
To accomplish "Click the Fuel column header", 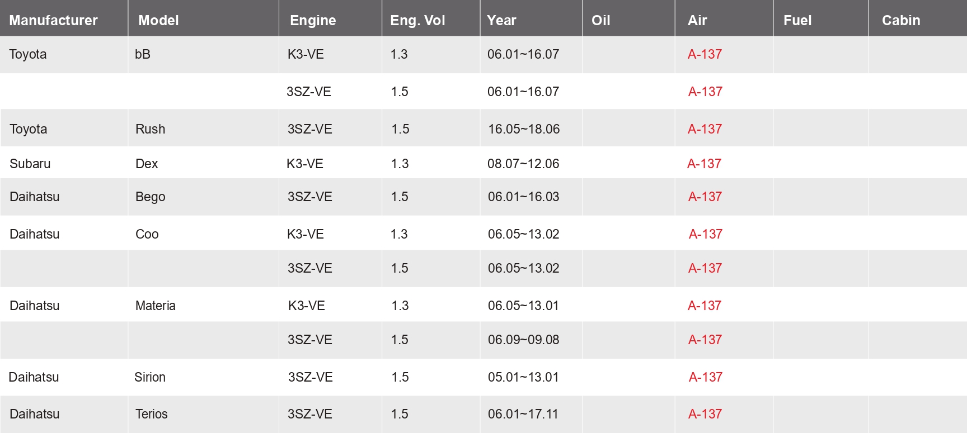I will (x=797, y=20).
